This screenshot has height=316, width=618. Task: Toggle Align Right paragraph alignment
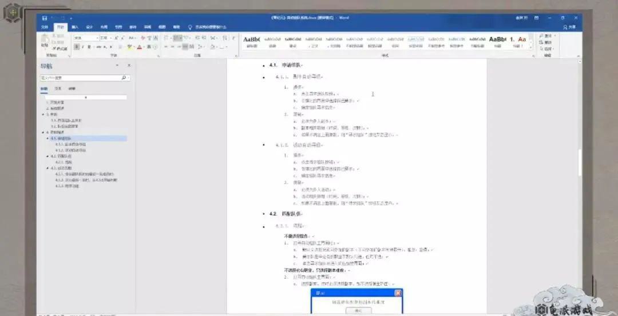click(179, 47)
